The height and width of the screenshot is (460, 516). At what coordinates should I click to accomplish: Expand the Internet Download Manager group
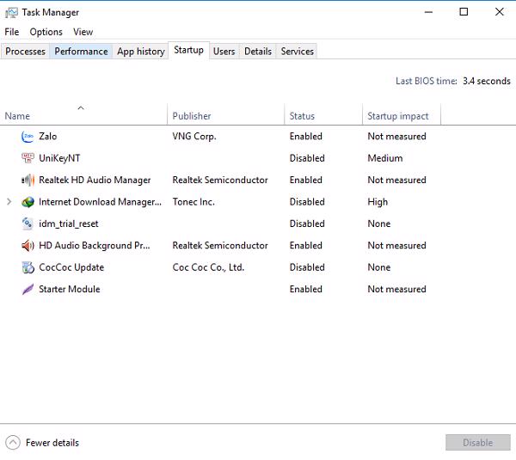tap(9, 202)
